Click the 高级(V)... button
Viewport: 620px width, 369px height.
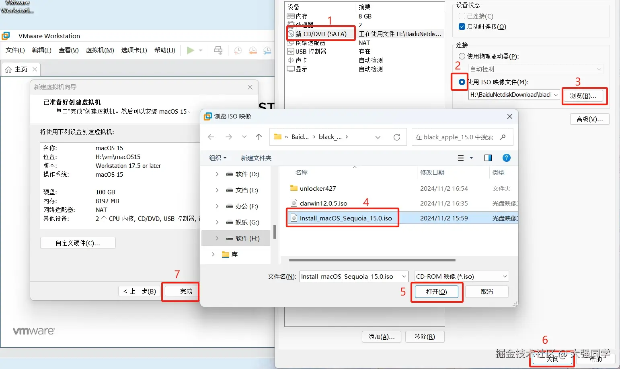[x=590, y=119]
